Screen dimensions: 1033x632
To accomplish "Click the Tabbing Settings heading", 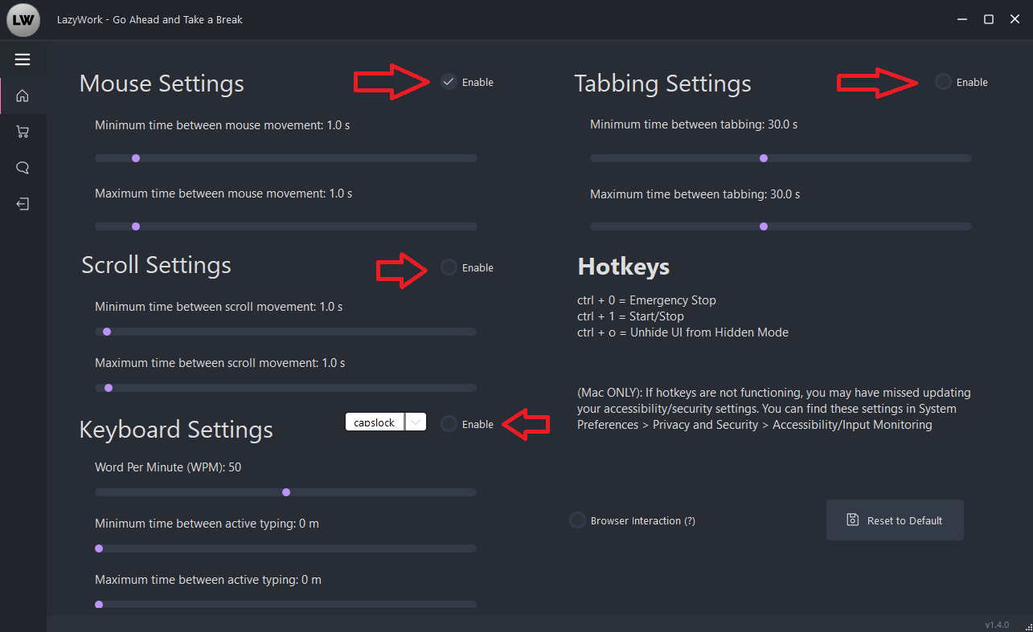I will click(x=663, y=84).
